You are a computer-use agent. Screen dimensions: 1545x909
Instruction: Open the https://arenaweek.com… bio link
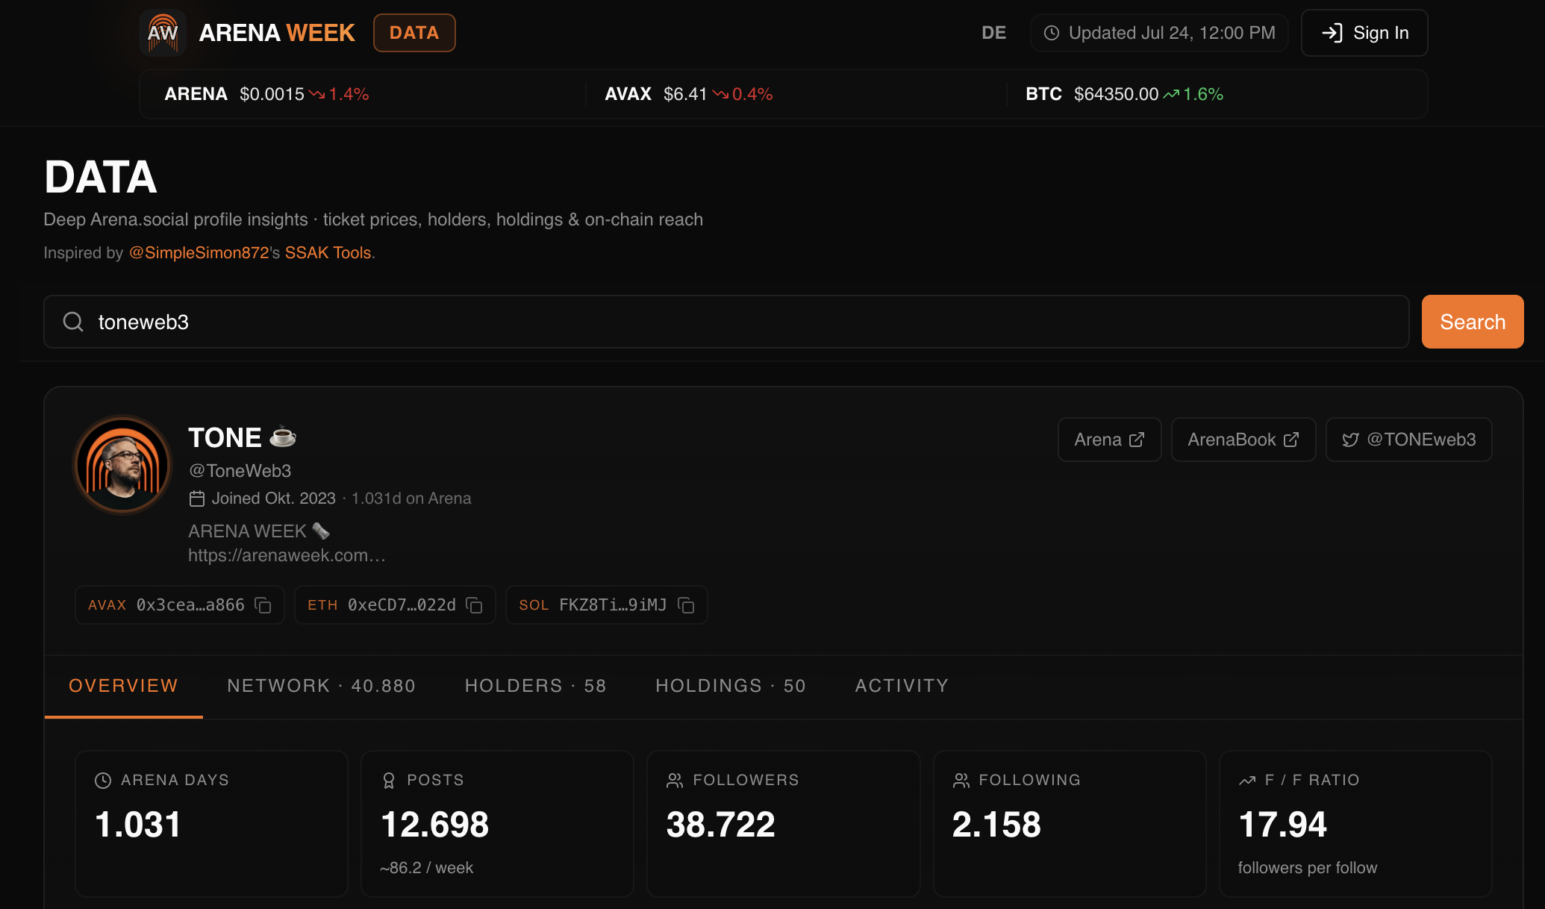pos(287,555)
